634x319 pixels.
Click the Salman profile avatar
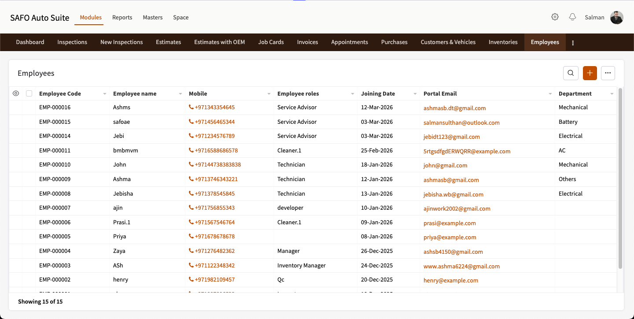616,18
